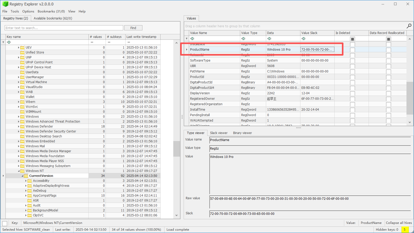Toggle Is Deleted checkbox for PathName row
This screenshot has width=414, height=233.
click(352, 72)
